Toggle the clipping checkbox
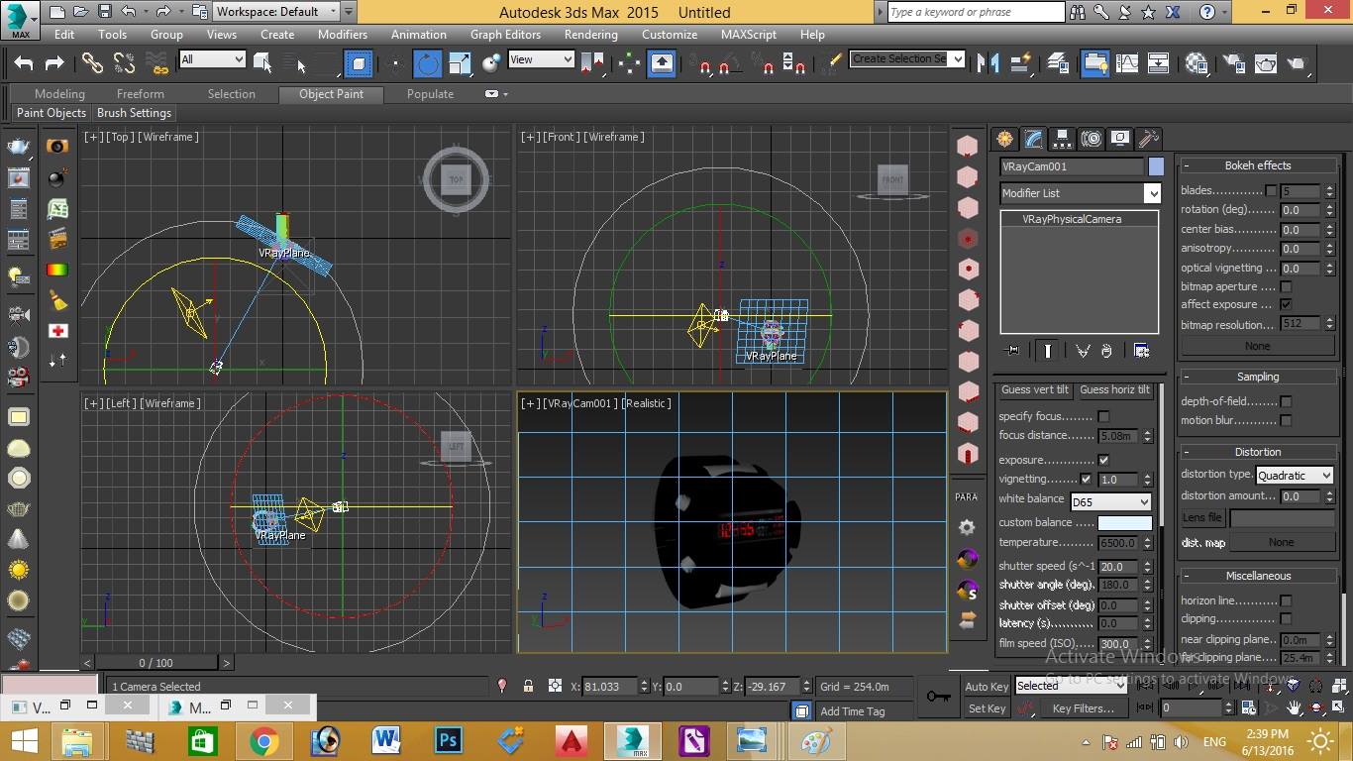This screenshot has height=761, width=1353. click(x=1286, y=619)
